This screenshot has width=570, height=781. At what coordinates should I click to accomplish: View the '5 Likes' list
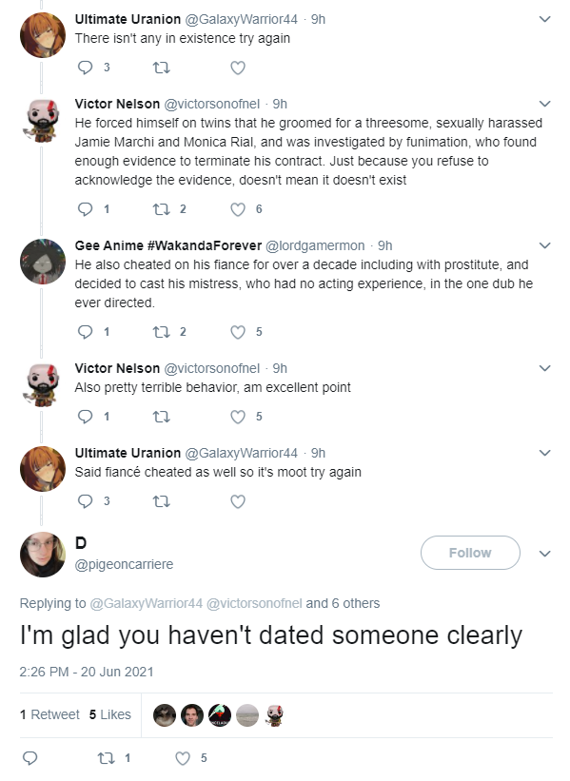110,714
